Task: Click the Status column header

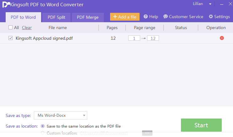Action: (181, 28)
